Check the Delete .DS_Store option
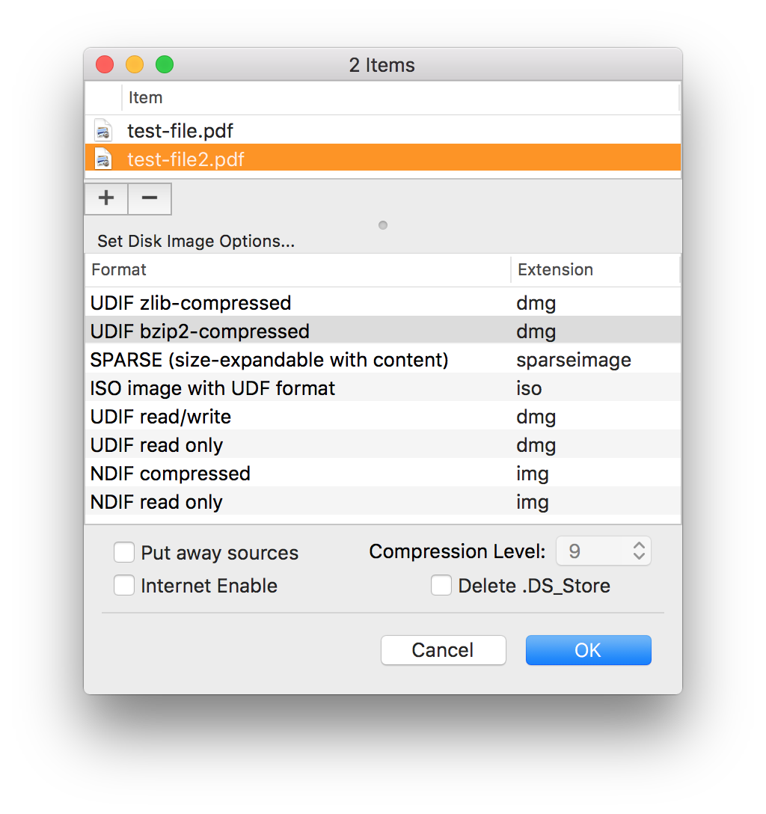Image resolution: width=766 pixels, height=814 pixels. coord(441,586)
